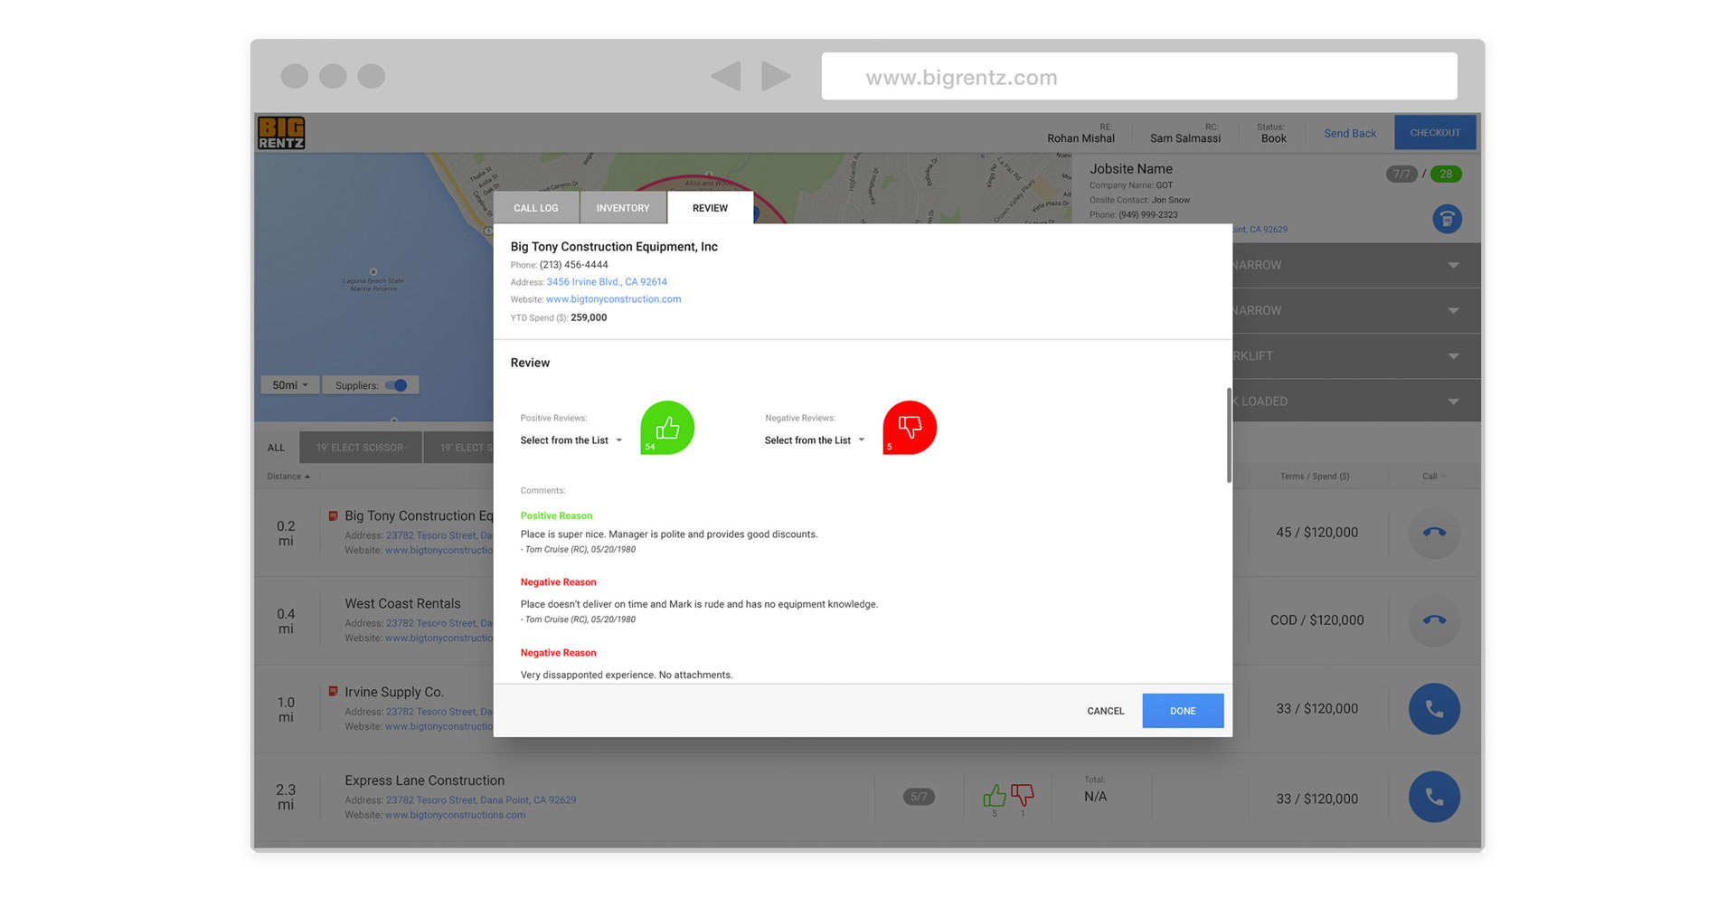Click the 5/7 badge in Express Lane row
The image size is (1736, 898).
tap(919, 797)
